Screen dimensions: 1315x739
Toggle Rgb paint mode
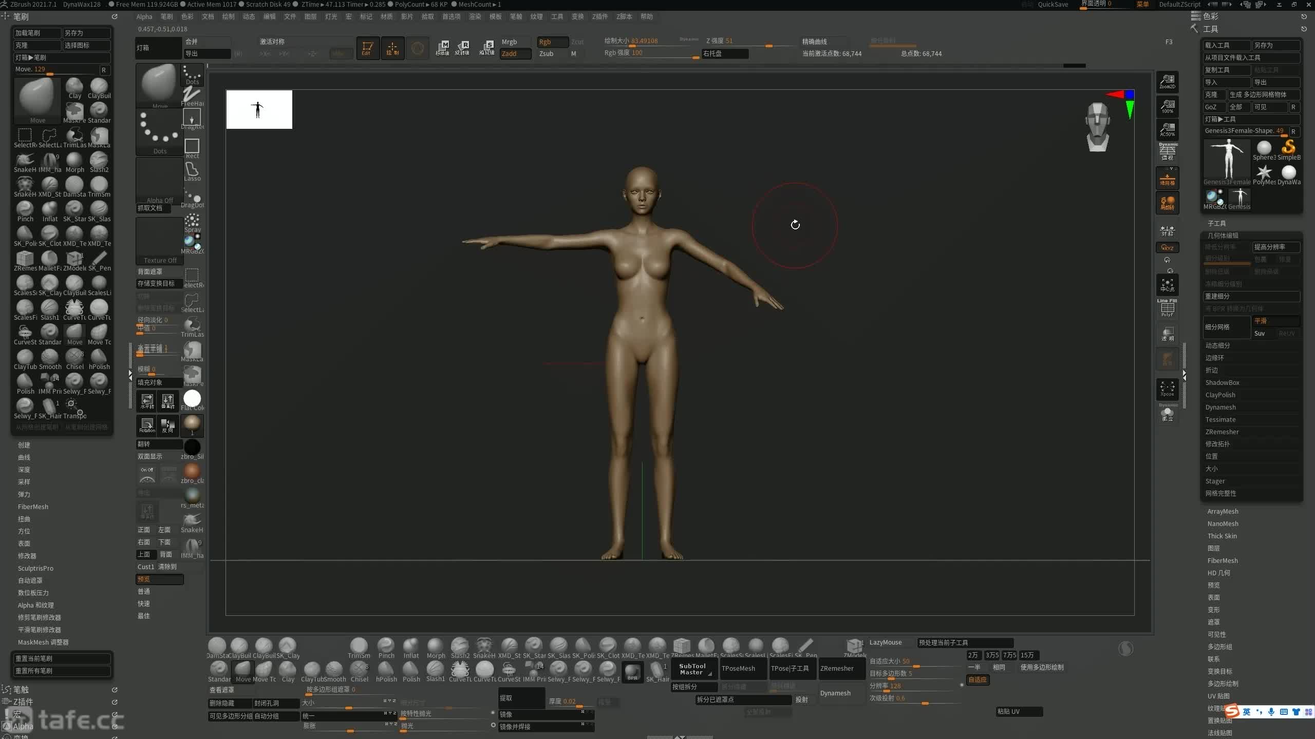click(x=553, y=42)
